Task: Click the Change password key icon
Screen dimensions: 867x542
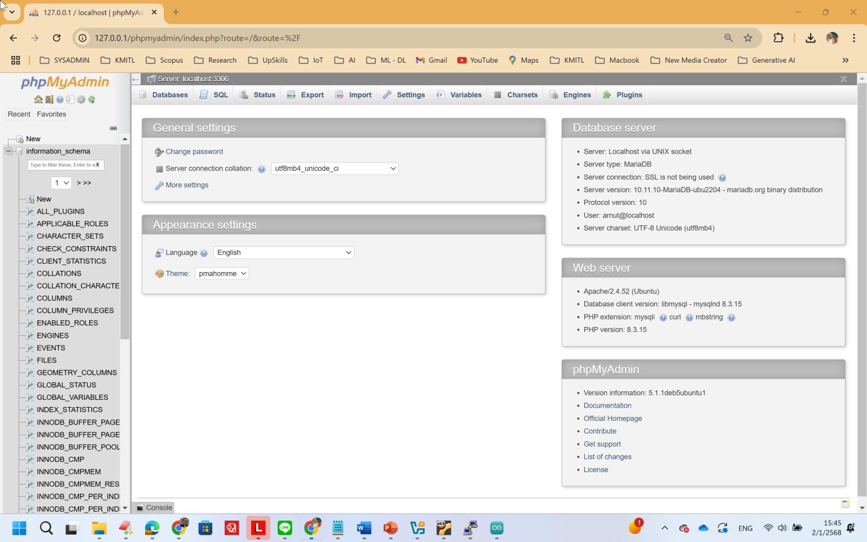Action: [159, 151]
